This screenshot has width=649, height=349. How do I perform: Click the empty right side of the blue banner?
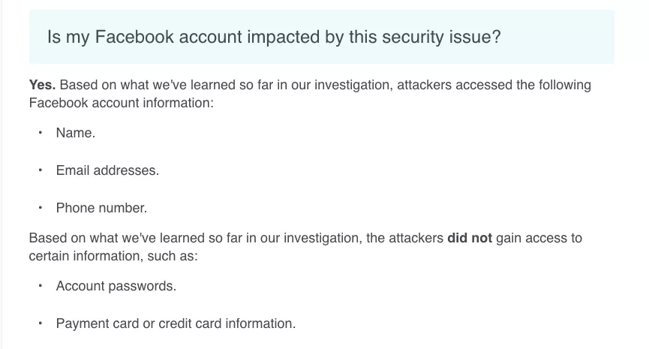pyautogui.click(x=563, y=37)
